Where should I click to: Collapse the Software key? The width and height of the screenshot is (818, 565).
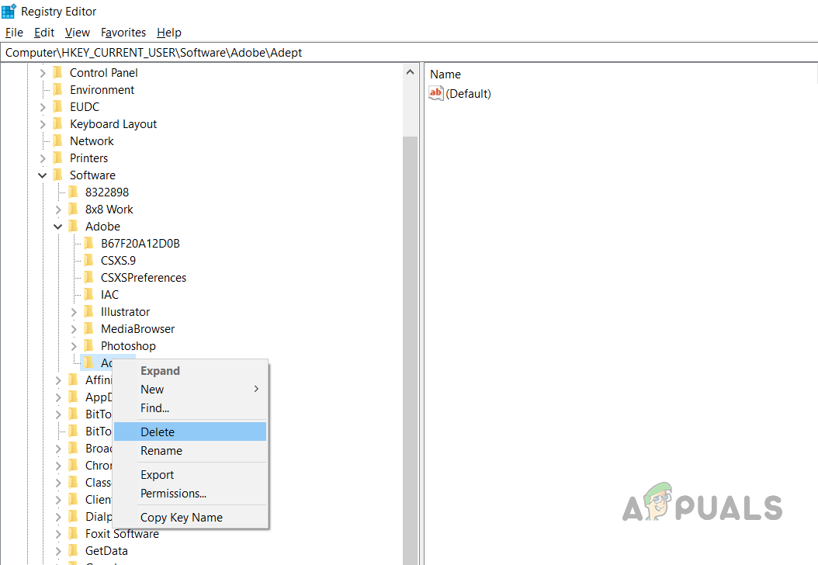(x=42, y=175)
